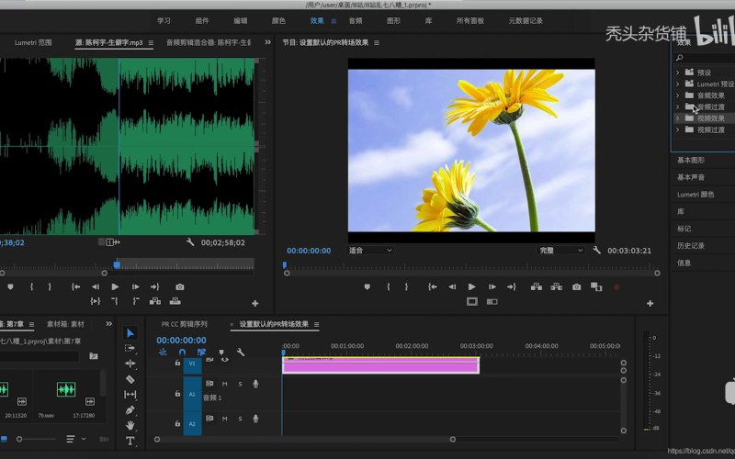
Task: Mute audio track A2
Action: pyautogui.click(x=224, y=419)
